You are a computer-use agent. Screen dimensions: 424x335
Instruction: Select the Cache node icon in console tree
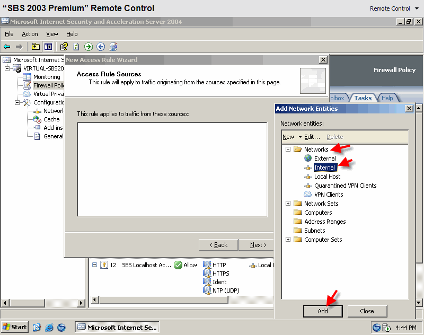click(x=37, y=119)
